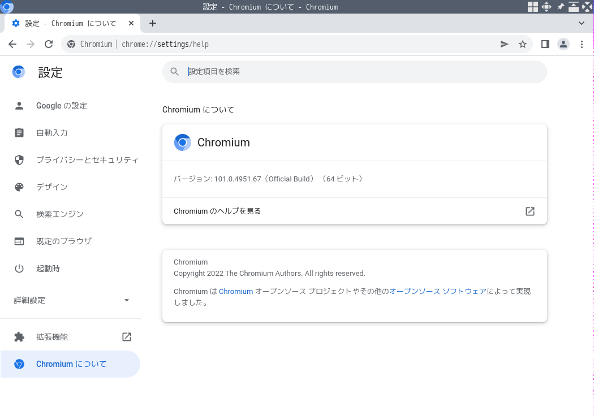594x420 pixels.
Task: Open 既定のブラウザ settings section
Action: tap(71, 241)
